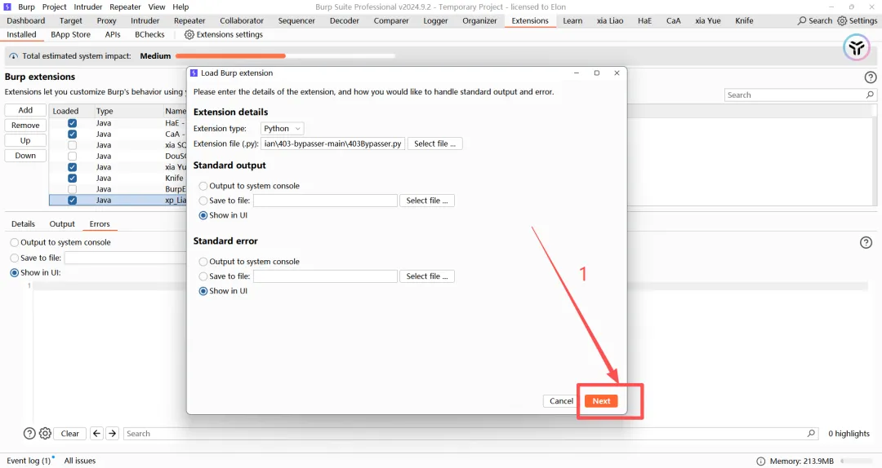
Task: Open All issues in status bar
Action: click(80, 461)
